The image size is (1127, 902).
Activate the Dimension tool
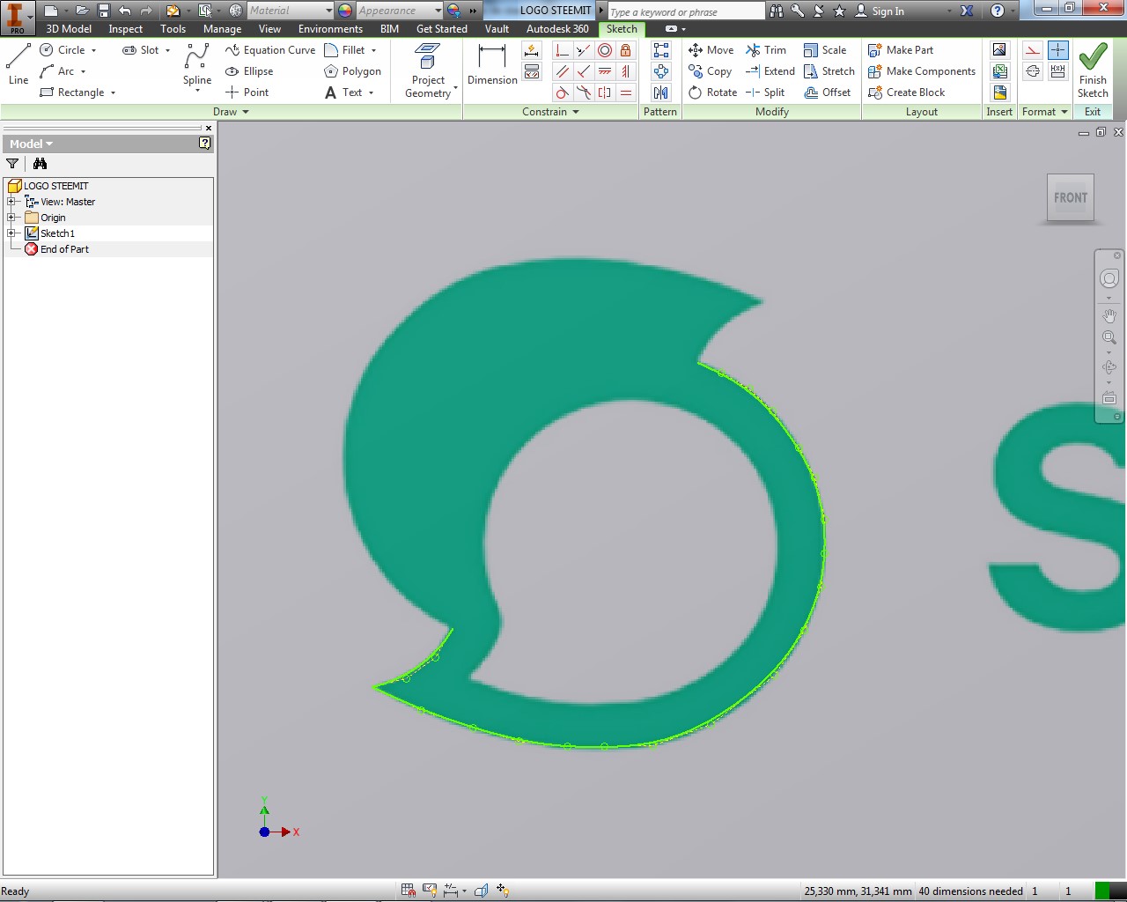pyautogui.click(x=492, y=65)
